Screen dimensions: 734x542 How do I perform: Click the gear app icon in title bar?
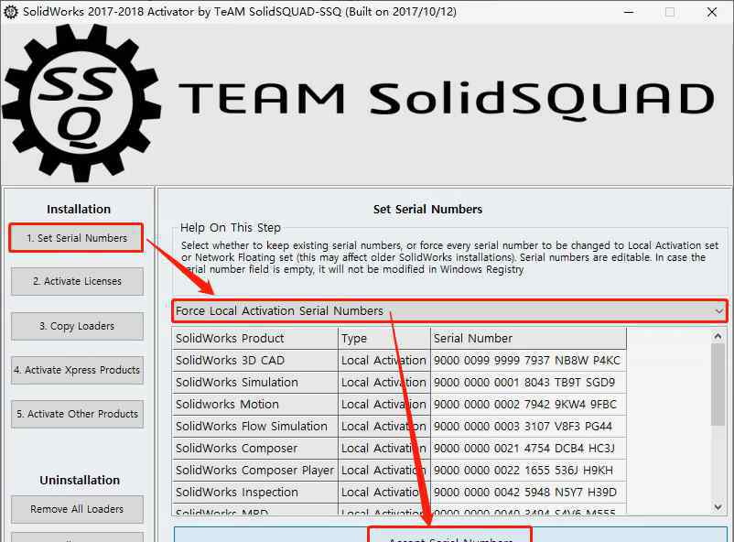pos(10,12)
